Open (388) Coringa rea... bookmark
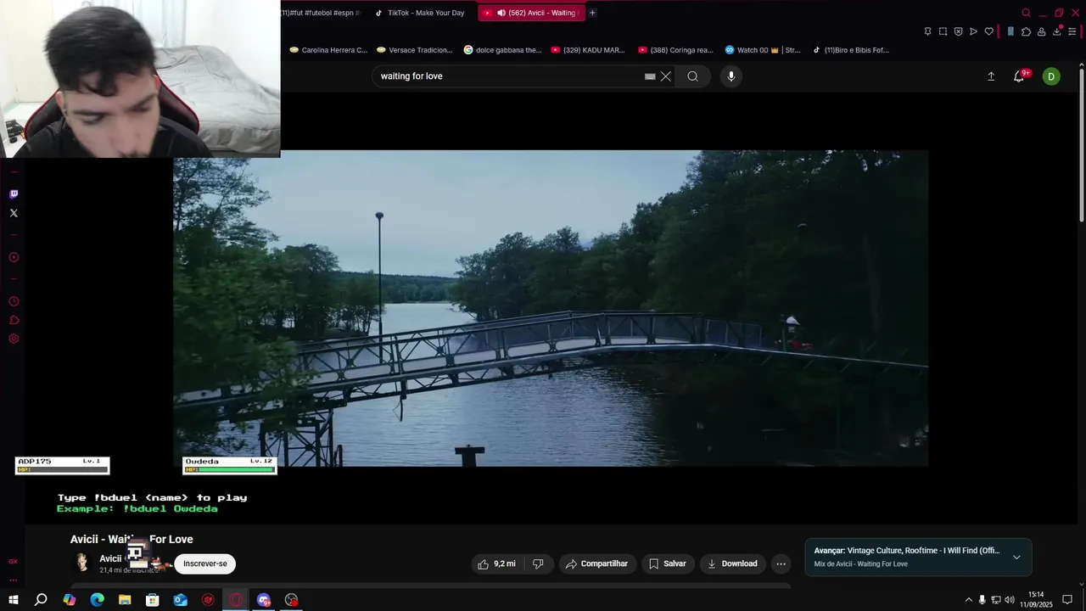 [x=675, y=50]
